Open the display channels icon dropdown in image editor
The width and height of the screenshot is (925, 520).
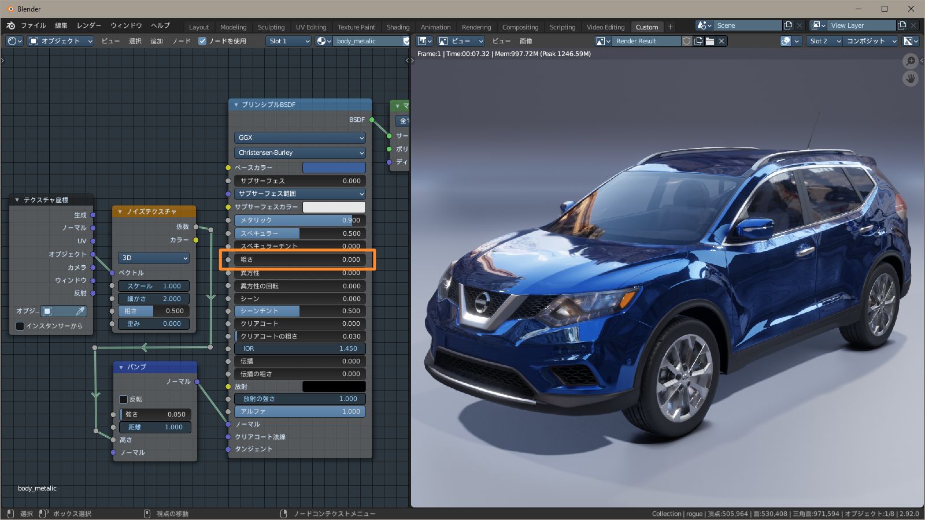pos(911,41)
